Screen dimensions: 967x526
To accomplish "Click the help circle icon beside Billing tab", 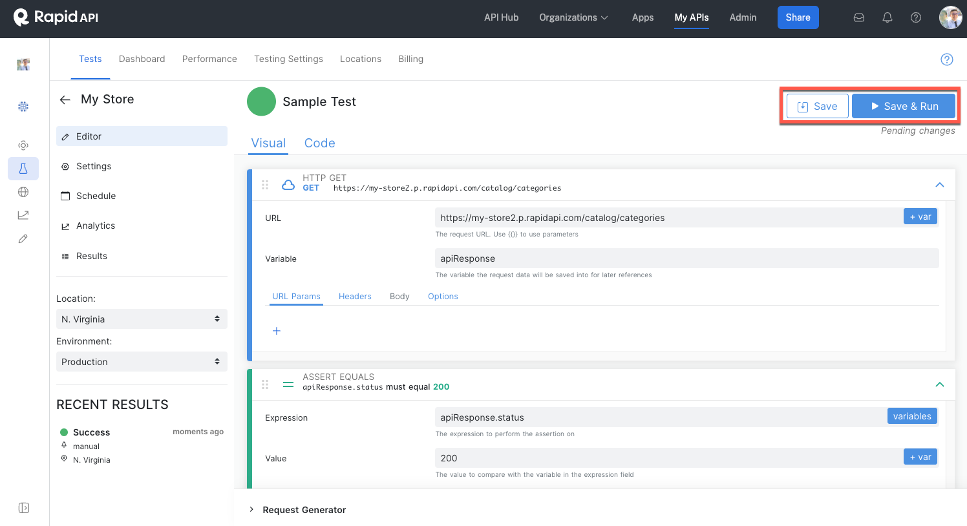I will tap(947, 59).
